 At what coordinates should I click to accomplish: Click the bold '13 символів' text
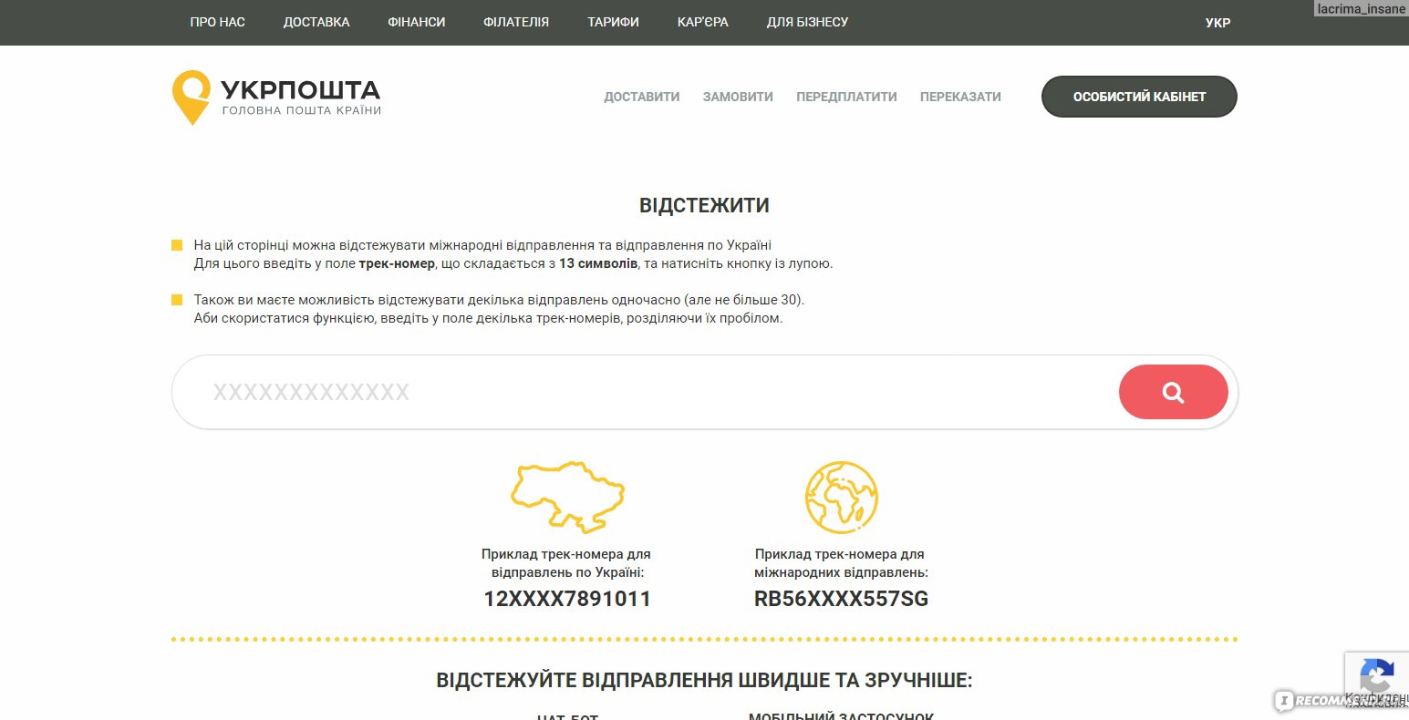tap(598, 263)
